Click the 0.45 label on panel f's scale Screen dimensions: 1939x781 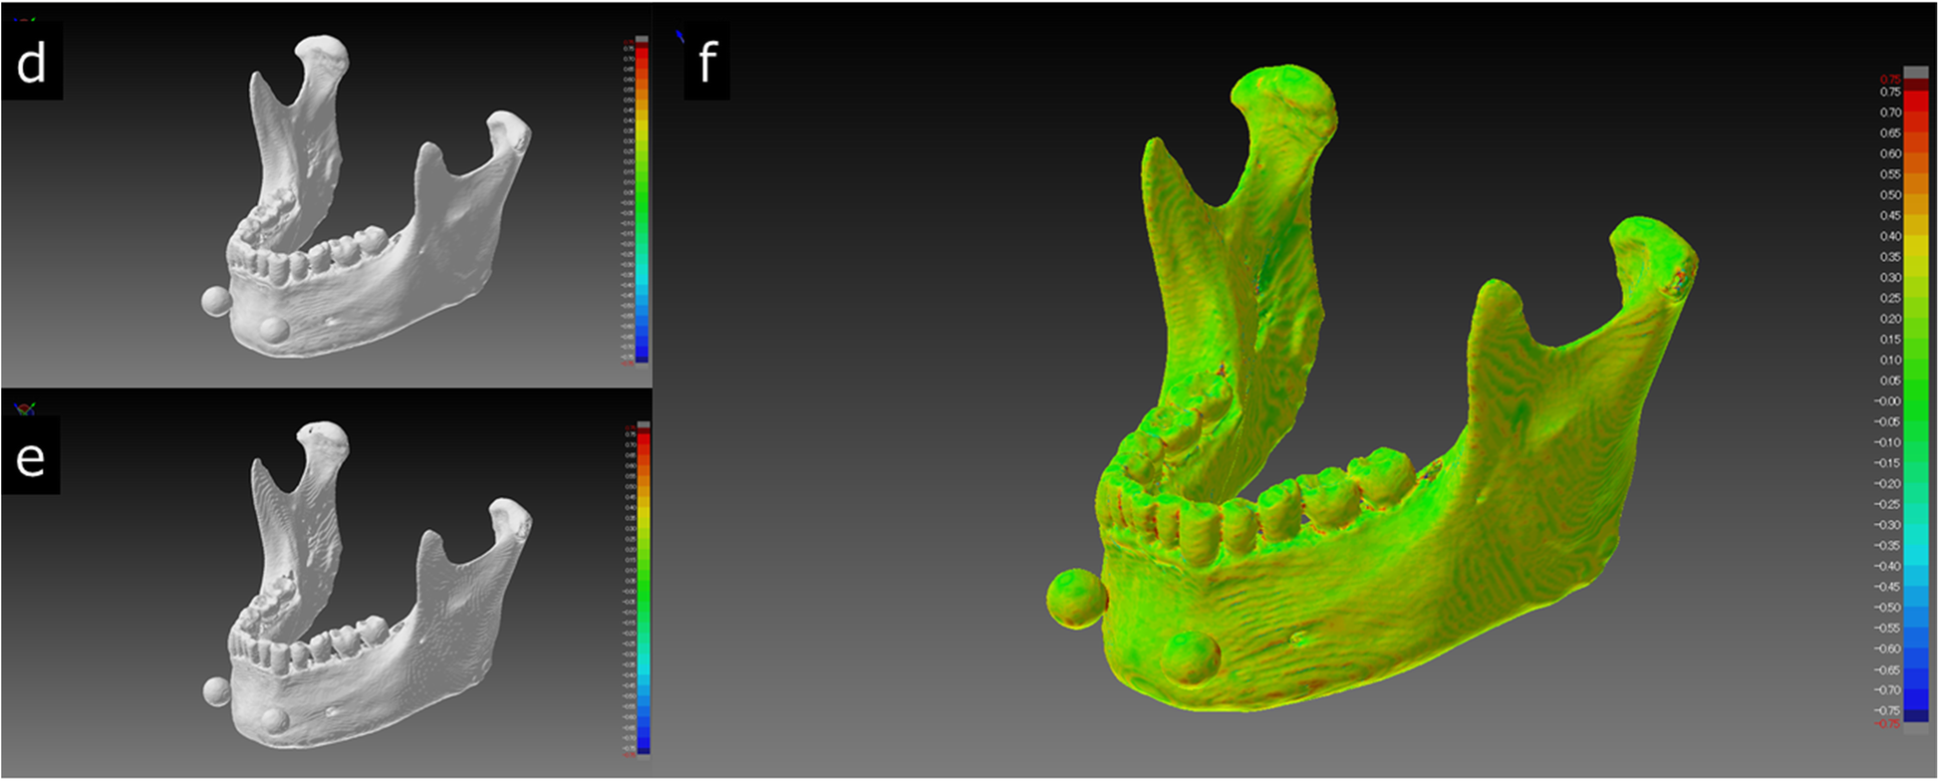[1890, 216]
